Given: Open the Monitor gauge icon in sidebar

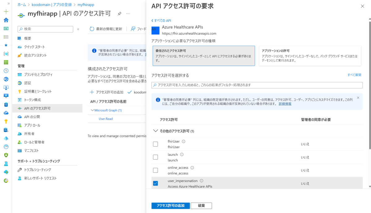Looking at the screenshot, I should [x=6, y=147].
